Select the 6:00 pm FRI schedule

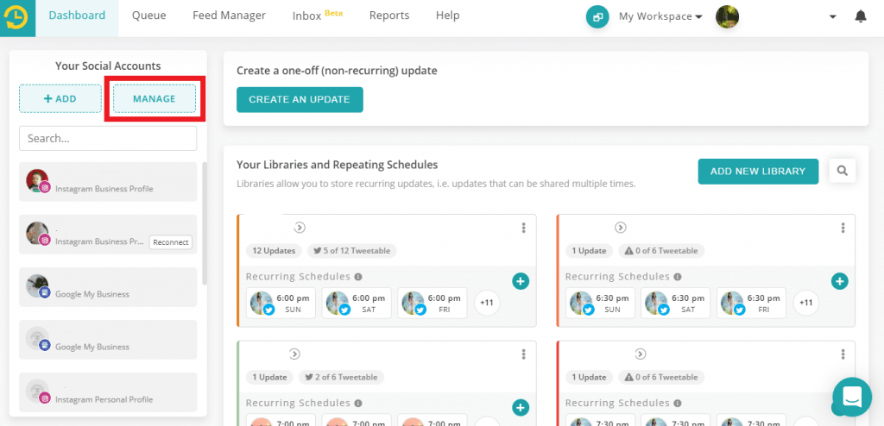pyautogui.click(x=433, y=304)
